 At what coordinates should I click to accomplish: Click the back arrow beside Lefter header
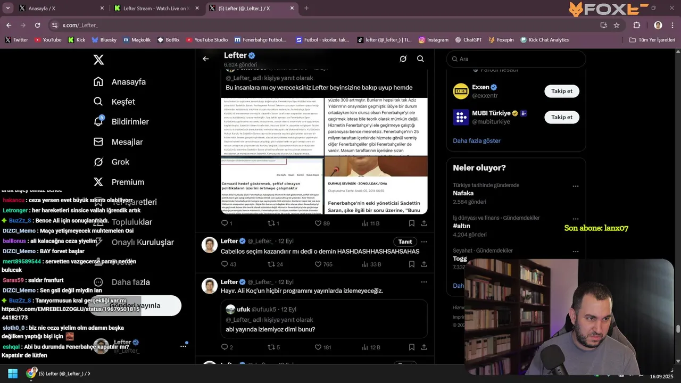206,59
